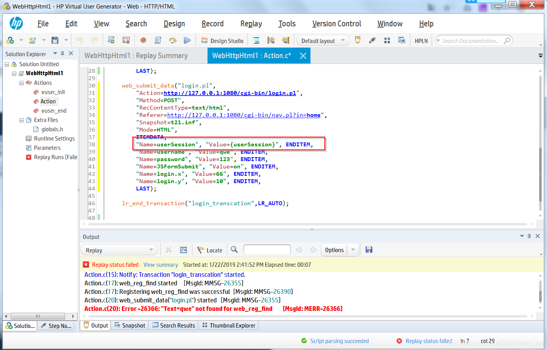Switch to Snapshot bottom tab
Screen dimensions: 547x350
(x=130, y=326)
